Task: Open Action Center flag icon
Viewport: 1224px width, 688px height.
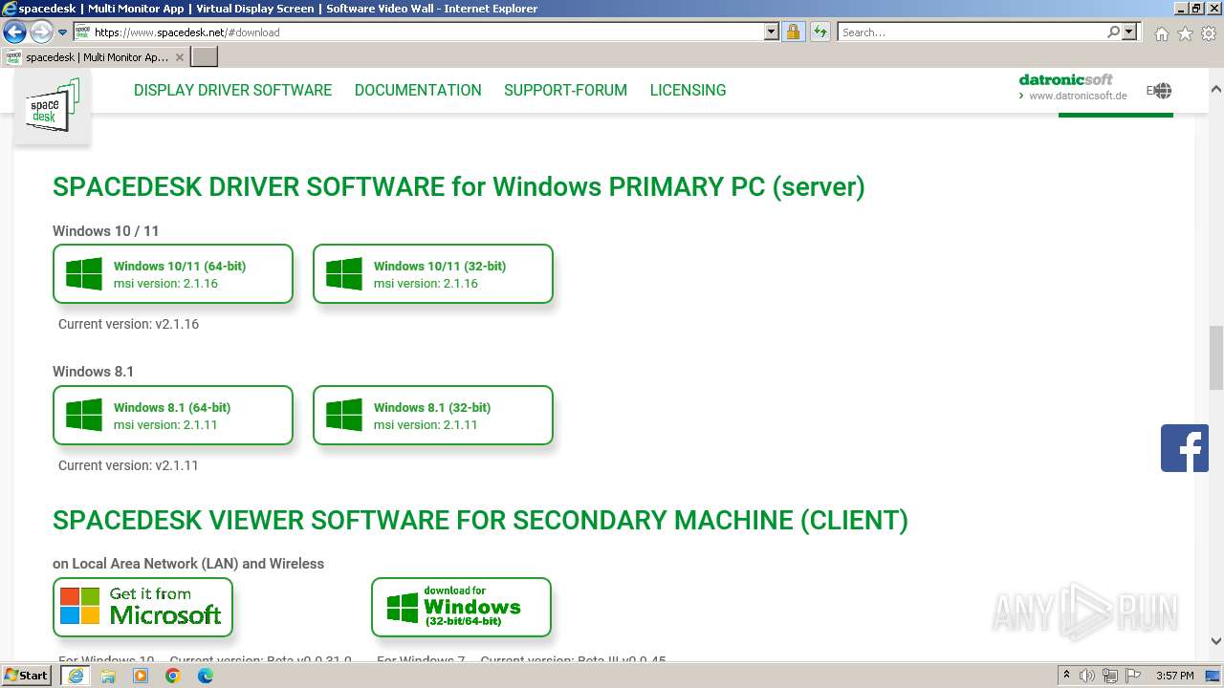Action: click(1133, 676)
